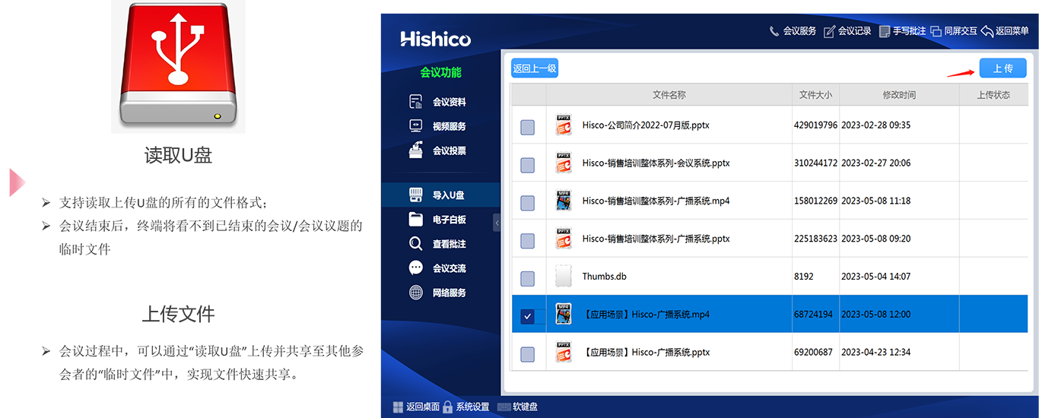The image size is (1039, 418).
Task: Click the 会议资料 document icon
Action: (x=416, y=102)
